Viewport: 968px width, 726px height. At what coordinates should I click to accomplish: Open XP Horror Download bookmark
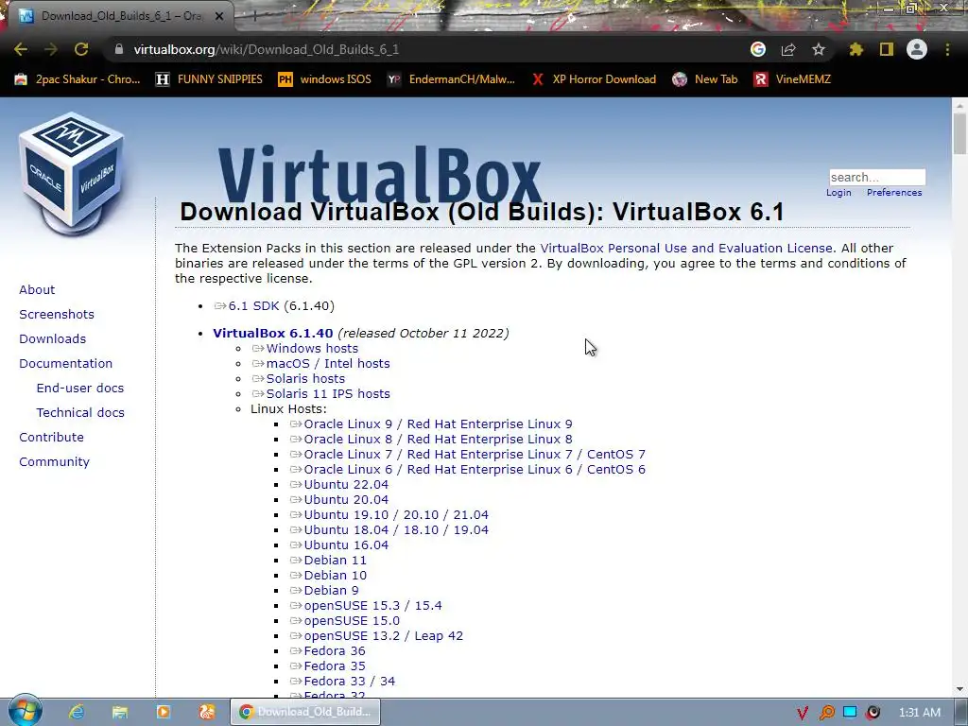594,79
